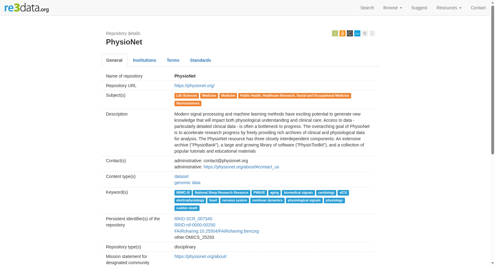This screenshot has width=495, height=266.
Task: Click the aging keyword tag
Action: coord(274,193)
